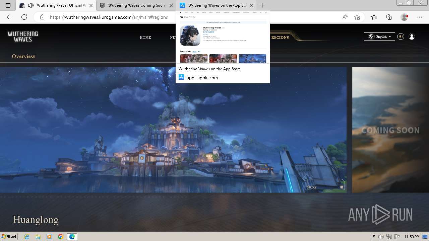The image size is (429, 241).
Task: Open network status tray icon
Action: point(389,237)
